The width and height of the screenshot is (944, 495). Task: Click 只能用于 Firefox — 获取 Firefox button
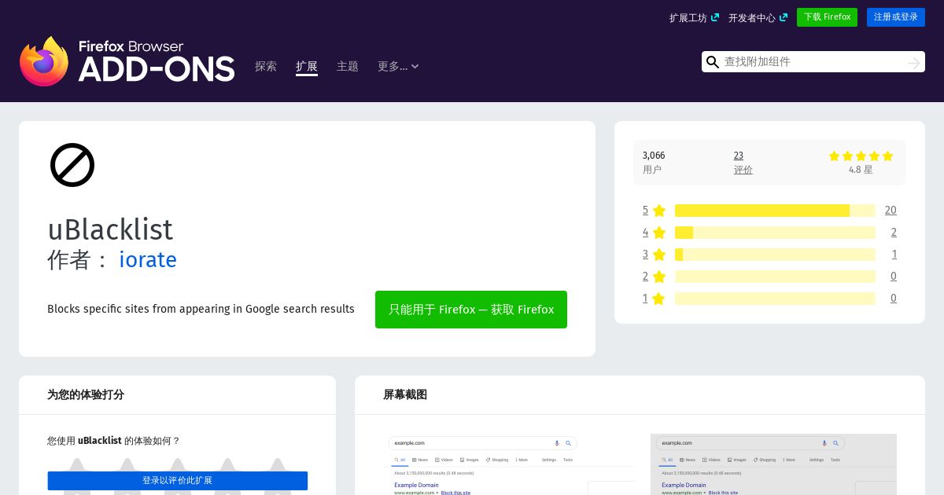pos(471,310)
